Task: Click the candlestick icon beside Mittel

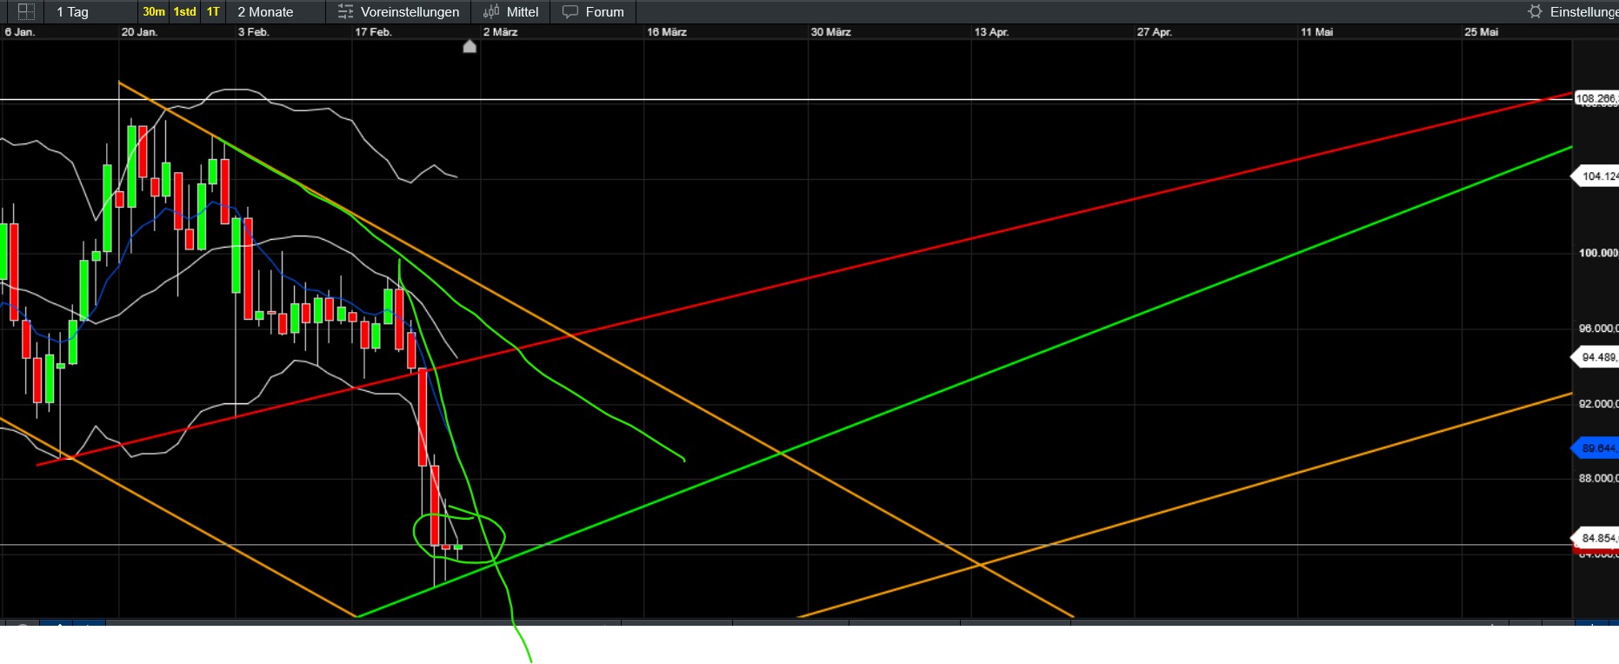Action: point(491,12)
